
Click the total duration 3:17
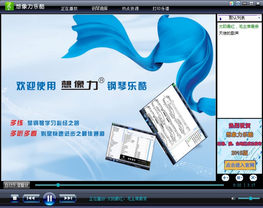click(x=251, y=185)
